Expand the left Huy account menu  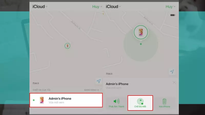tap(97, 7)
